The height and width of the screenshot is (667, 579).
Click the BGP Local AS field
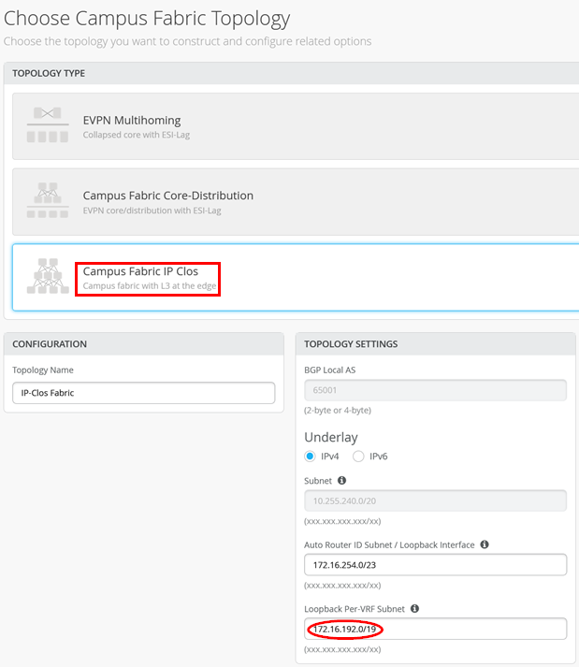tap(435, 391)
